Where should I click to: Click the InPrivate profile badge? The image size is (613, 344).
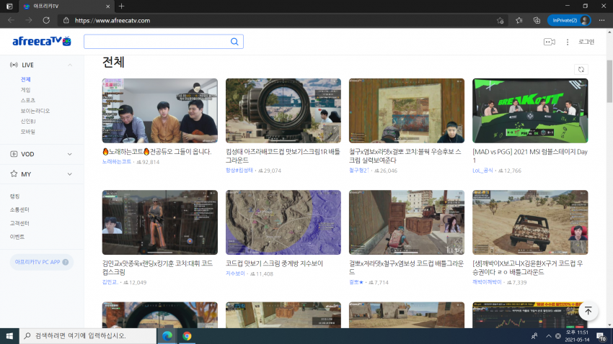point(569,20)
